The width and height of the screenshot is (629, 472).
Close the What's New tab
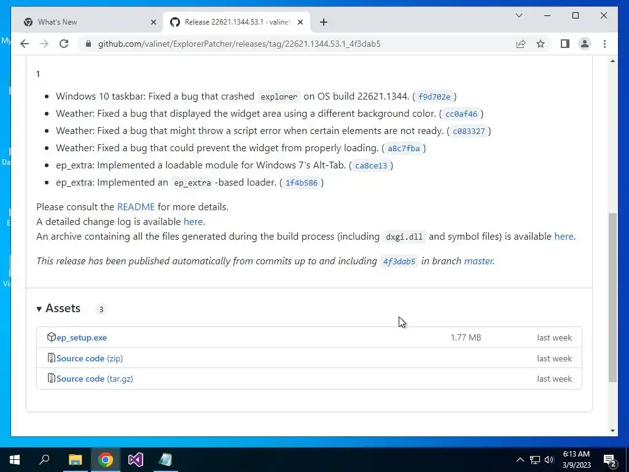click(153, 22)
